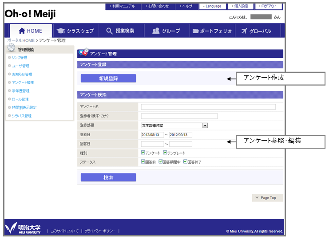329x240 pixels.
Task: Click the 回答日 end date field
Action: (181, 144)
